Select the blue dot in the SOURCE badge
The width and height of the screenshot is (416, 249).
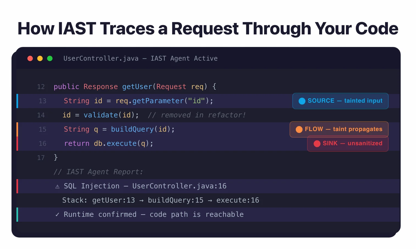(x=302, y=101)
